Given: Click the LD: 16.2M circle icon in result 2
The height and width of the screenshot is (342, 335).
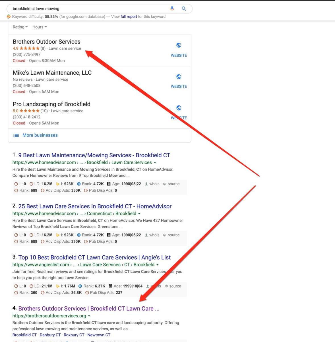Looking at the screenshot, I should 31,235.
